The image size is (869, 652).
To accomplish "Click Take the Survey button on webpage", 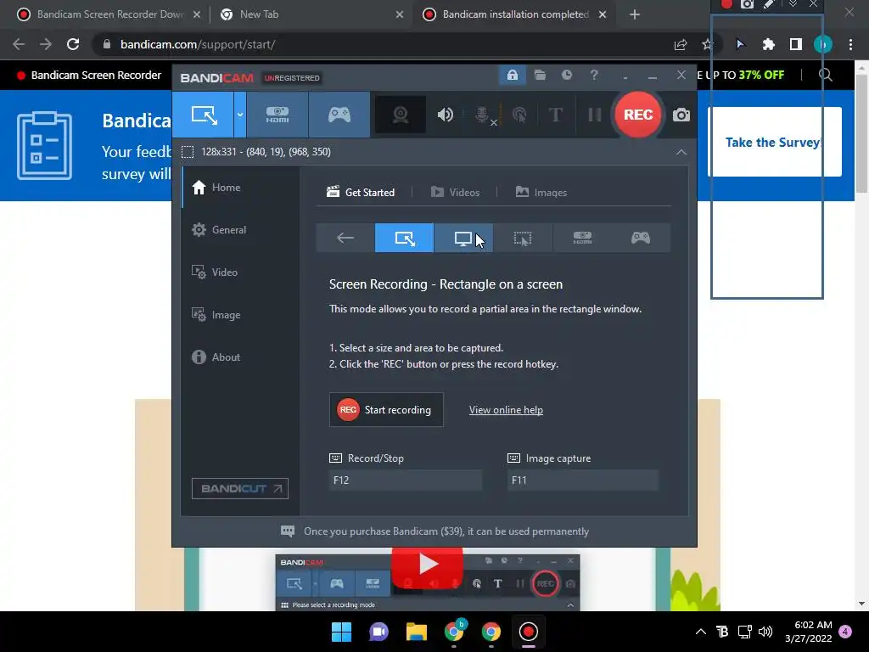I will (775, 142).
